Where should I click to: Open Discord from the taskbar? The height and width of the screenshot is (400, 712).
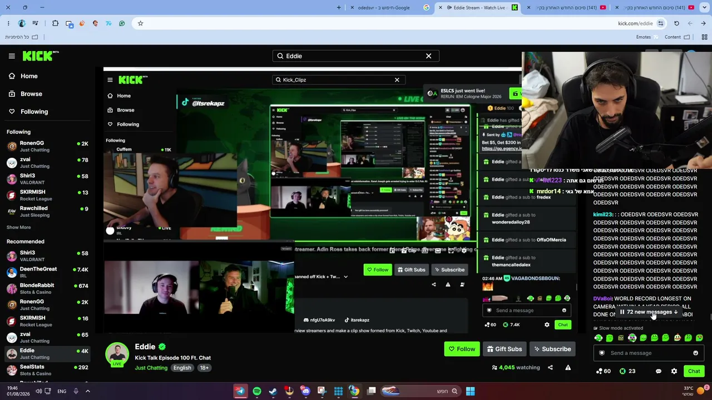305,391
